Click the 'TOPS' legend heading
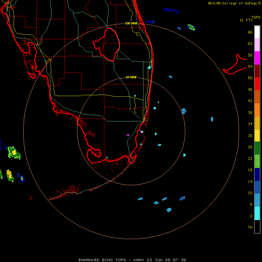262x262 pixels. point(256,17)
